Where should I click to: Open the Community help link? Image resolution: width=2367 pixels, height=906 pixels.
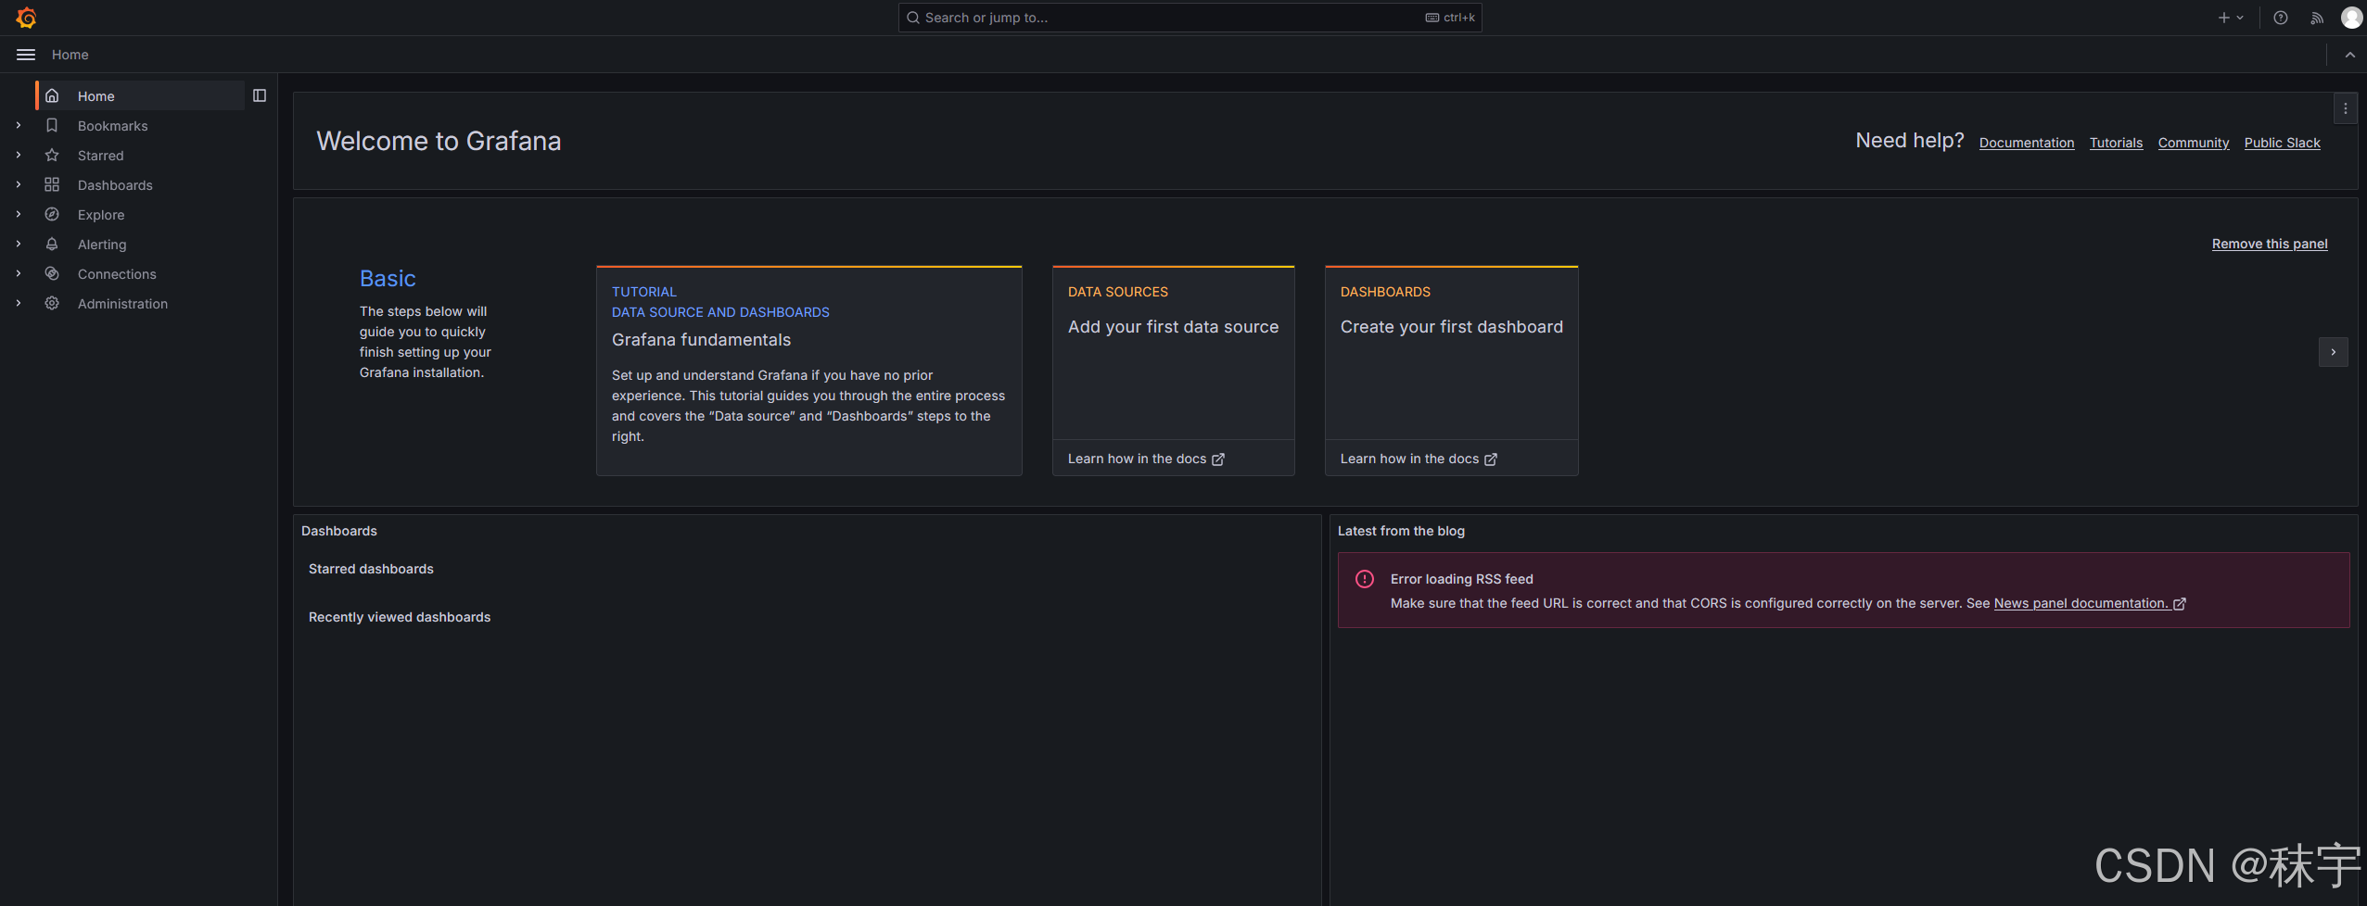(x=2194, y=143)
